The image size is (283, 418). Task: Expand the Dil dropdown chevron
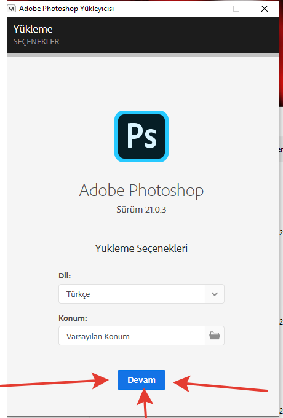point(215,294)
